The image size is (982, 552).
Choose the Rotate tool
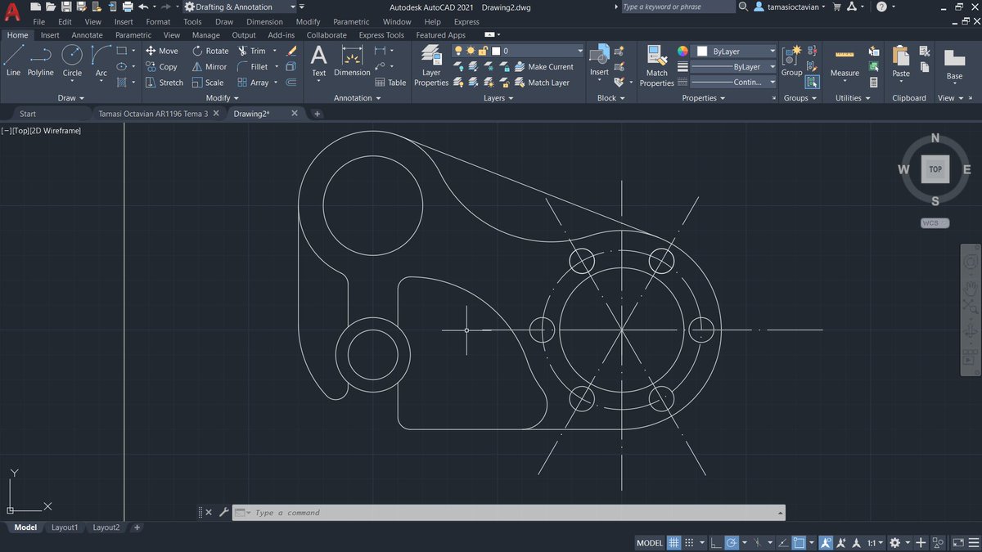[x=210, y=51]
